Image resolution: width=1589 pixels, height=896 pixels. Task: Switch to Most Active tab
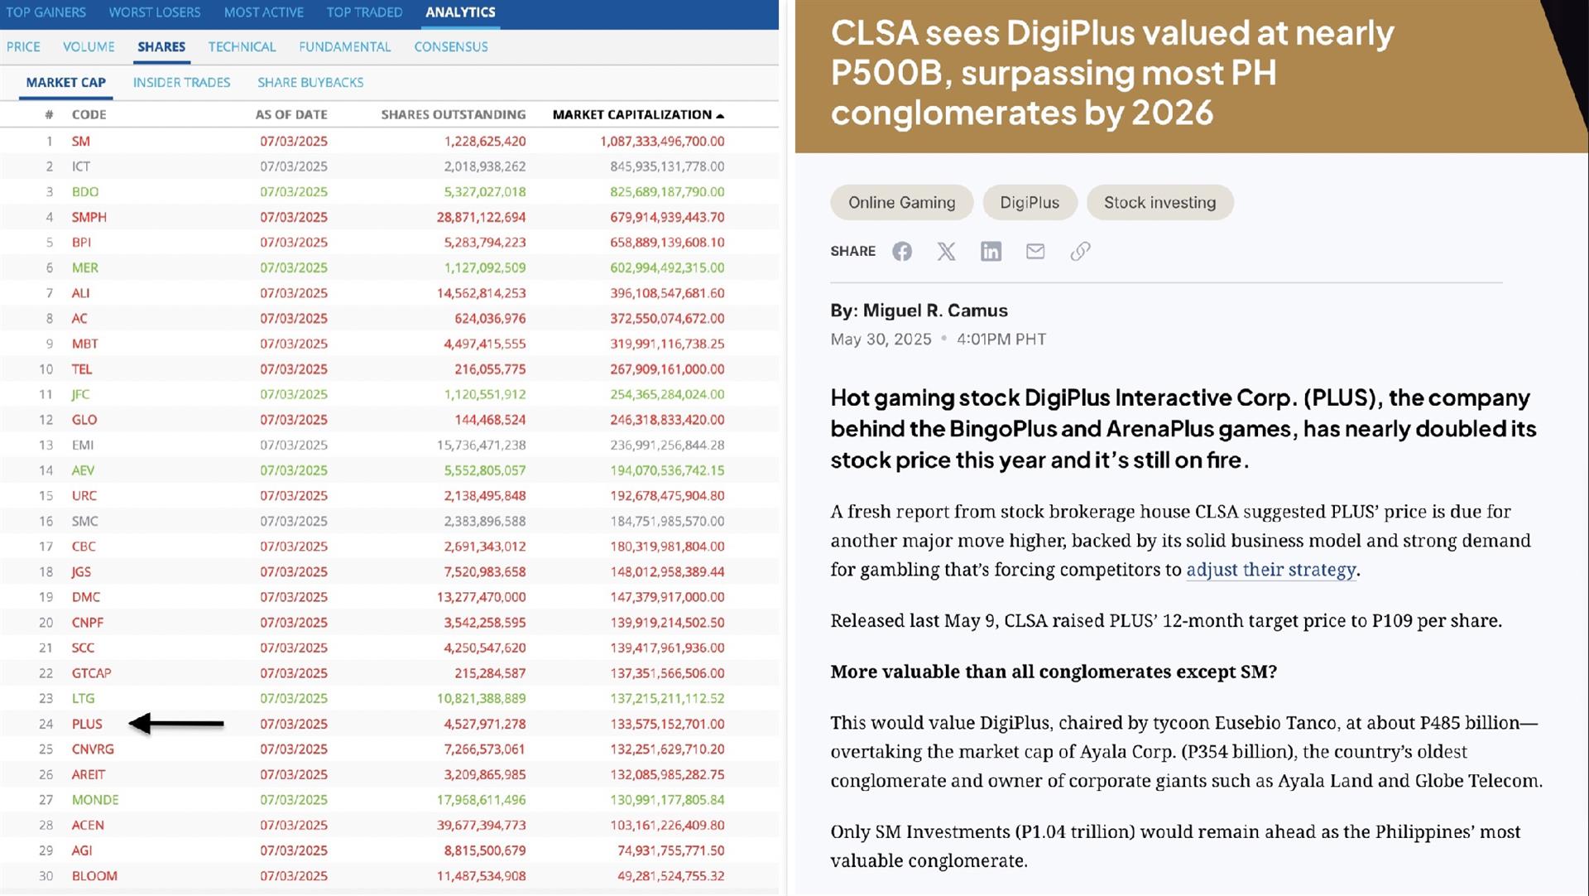coord(264,12)
